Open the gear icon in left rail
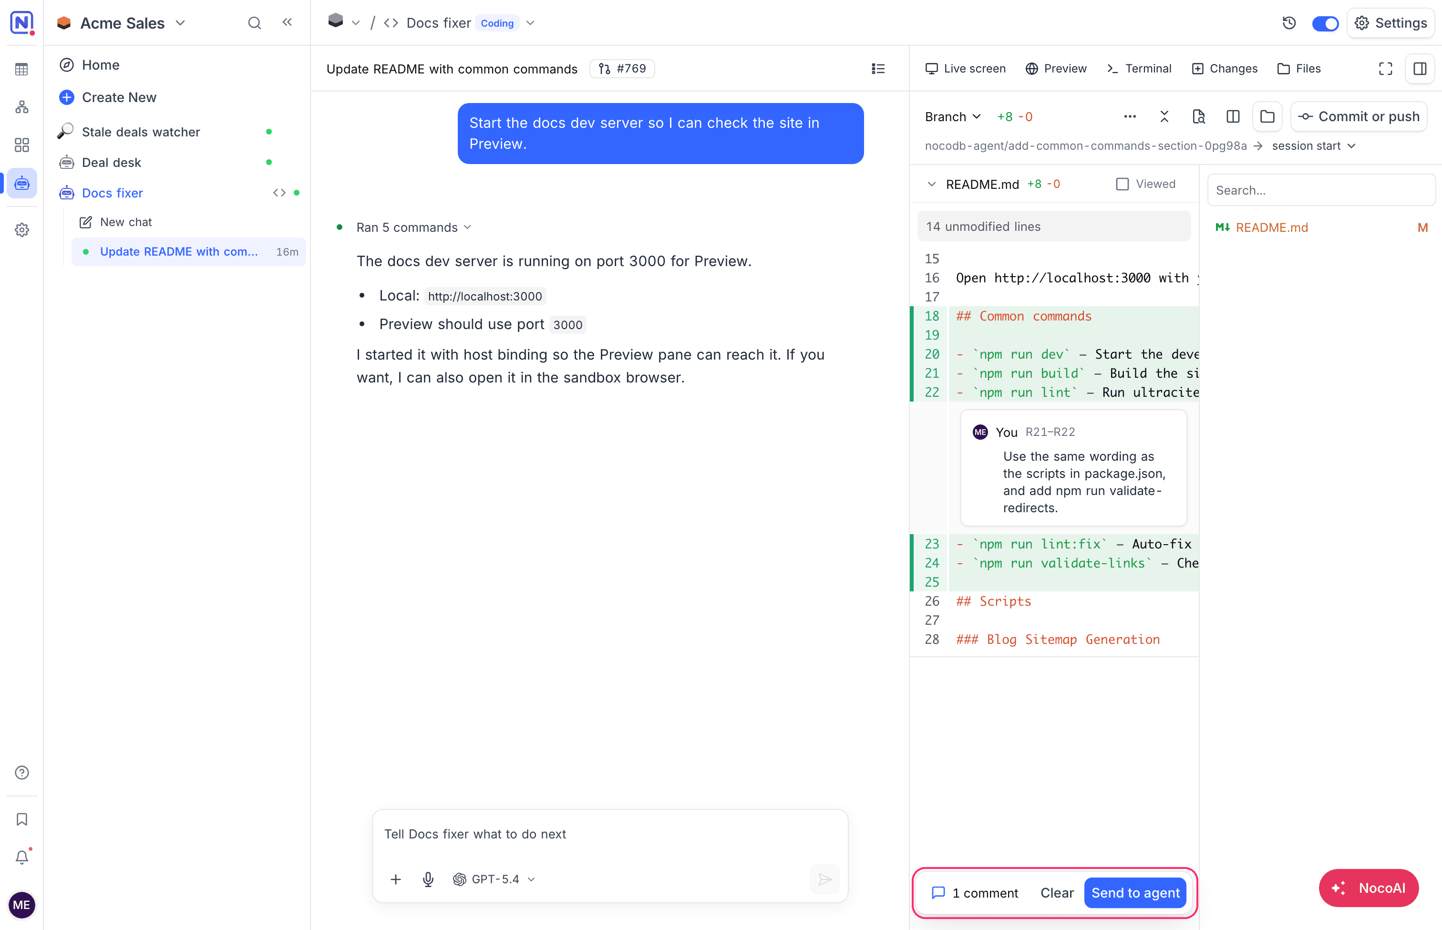This screenshot has width=1442, height=930. point(22,230)
